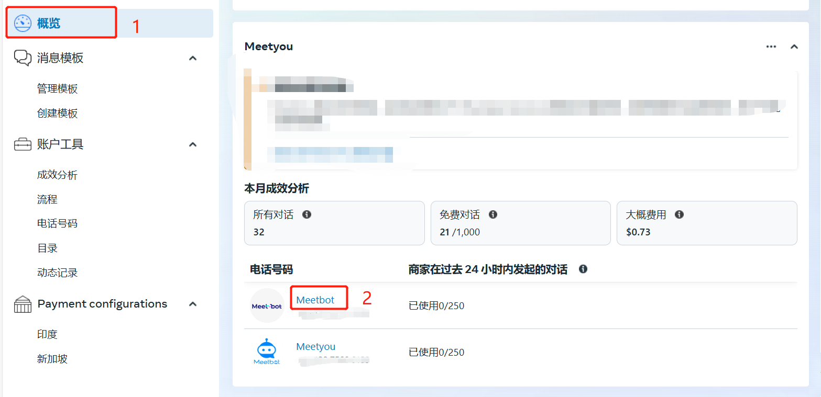Open 成效分析 in the sidebar
The width and height of the screenshot is (821, 397).
pyautogui.click(x=58, y=175)
